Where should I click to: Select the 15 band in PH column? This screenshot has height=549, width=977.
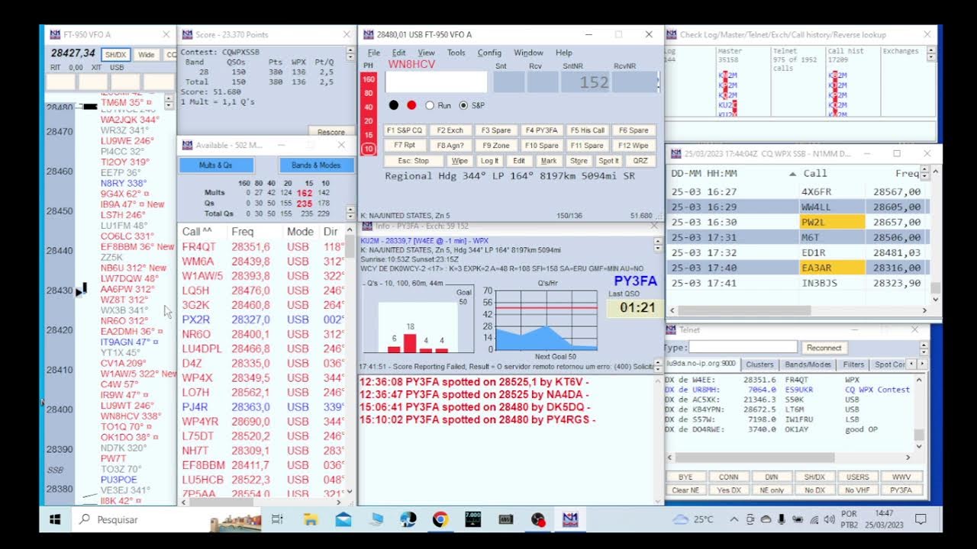pyautogui.click(x=369, y=135)
